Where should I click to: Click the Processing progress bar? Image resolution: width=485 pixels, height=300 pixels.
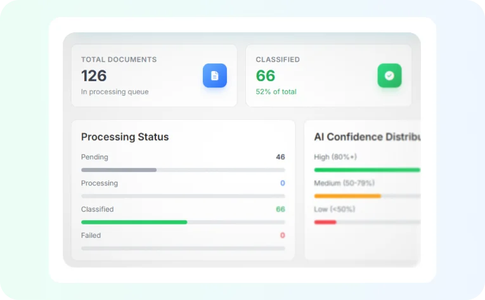(x=183, y=196)
